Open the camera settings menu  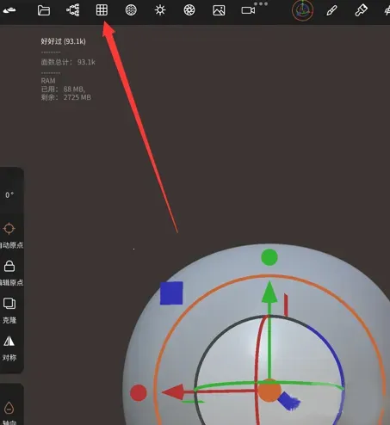pos(248,10)
